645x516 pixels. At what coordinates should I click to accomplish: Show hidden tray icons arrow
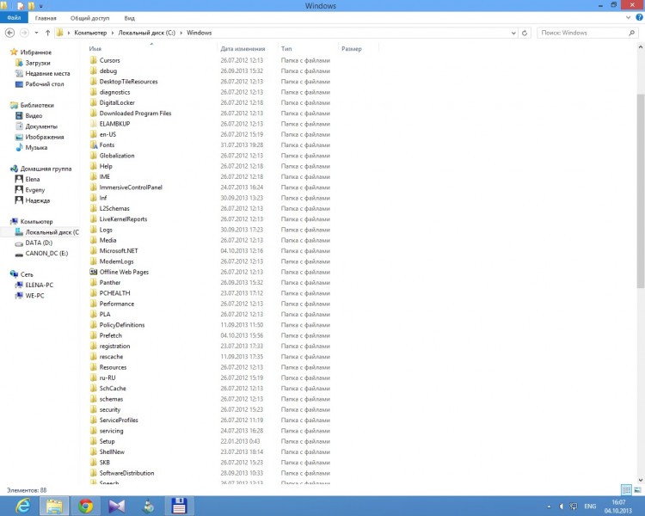(x=549, y=507)
